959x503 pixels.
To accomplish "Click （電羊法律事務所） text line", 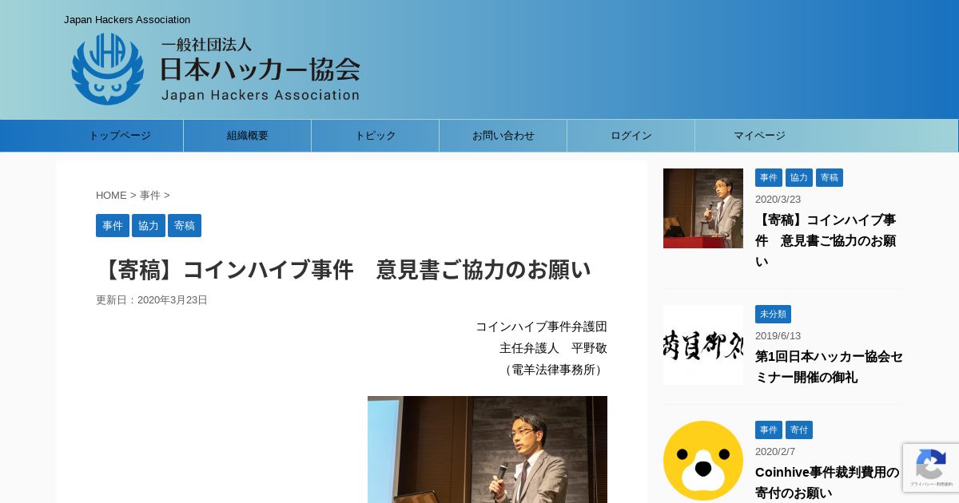I will click(553, 370).
